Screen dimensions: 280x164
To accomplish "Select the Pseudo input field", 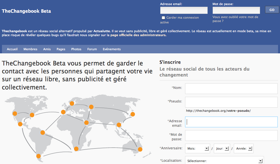I will click(231, 102).
